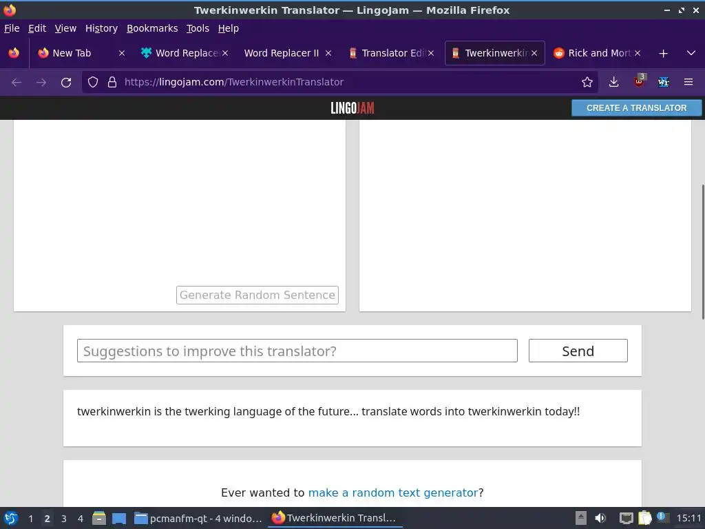Click the clock showing 15:11

coord(688,518)
